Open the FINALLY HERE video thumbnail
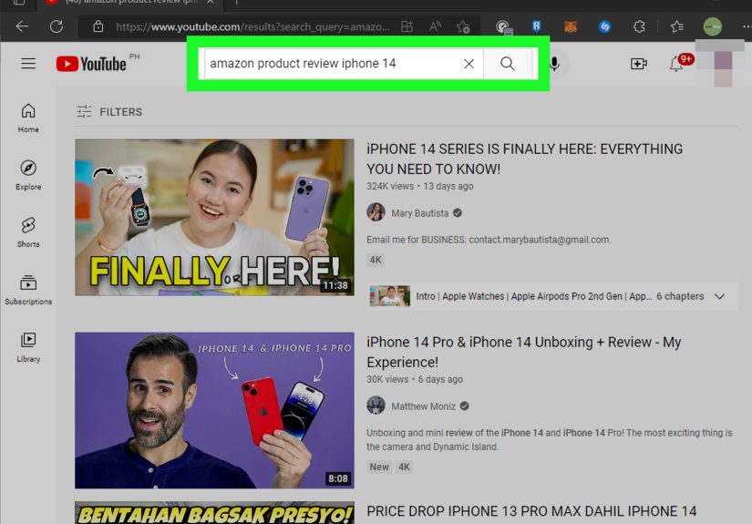 [x=214, y=217]
